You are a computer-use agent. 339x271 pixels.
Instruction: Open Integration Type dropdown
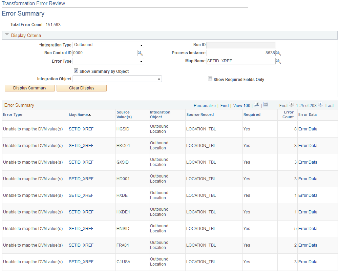pyautogui.click(x=108, y=45)
